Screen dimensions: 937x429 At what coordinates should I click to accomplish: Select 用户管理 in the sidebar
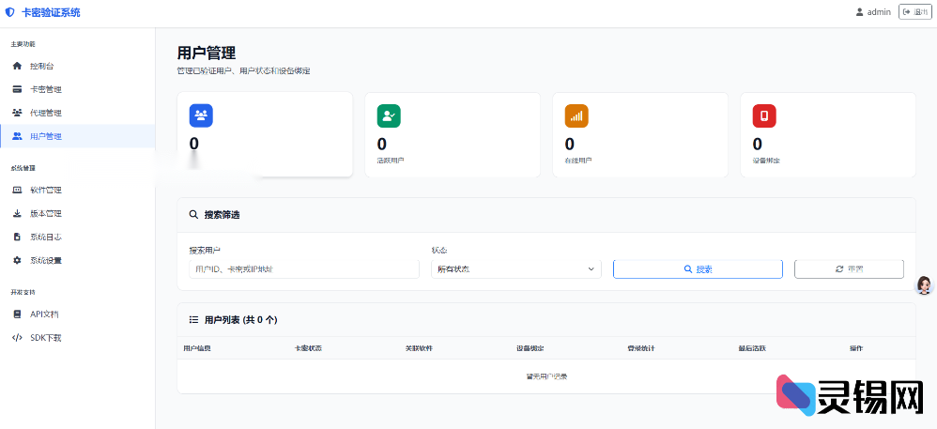(77, 136)
